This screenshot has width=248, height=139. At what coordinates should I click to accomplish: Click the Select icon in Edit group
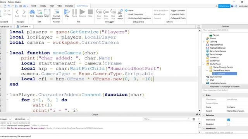click(46, 12)
